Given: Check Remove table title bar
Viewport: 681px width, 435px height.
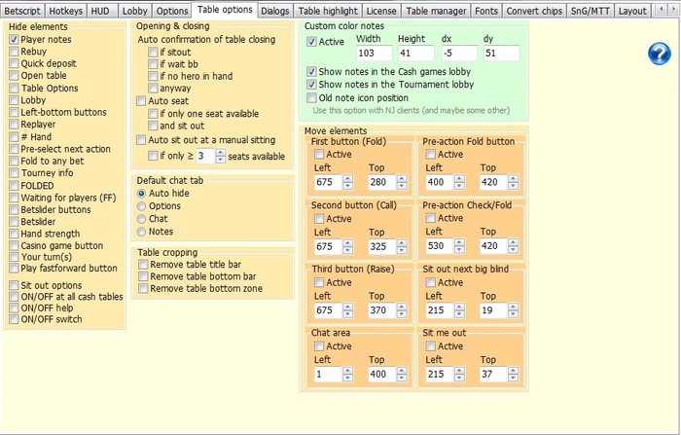Looking at the screenshot, I should click(x=142, y=265).
